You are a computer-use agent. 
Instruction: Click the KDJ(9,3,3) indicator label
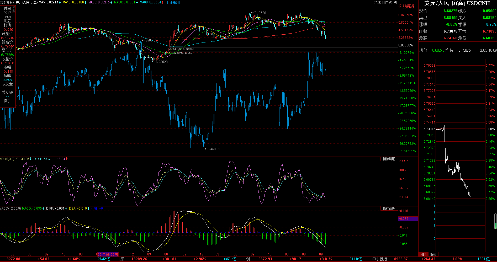click(x=7, y=159)
